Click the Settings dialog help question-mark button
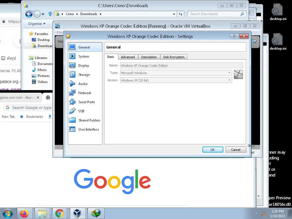This screenshot has height=219, width=292. coord(234,36)
